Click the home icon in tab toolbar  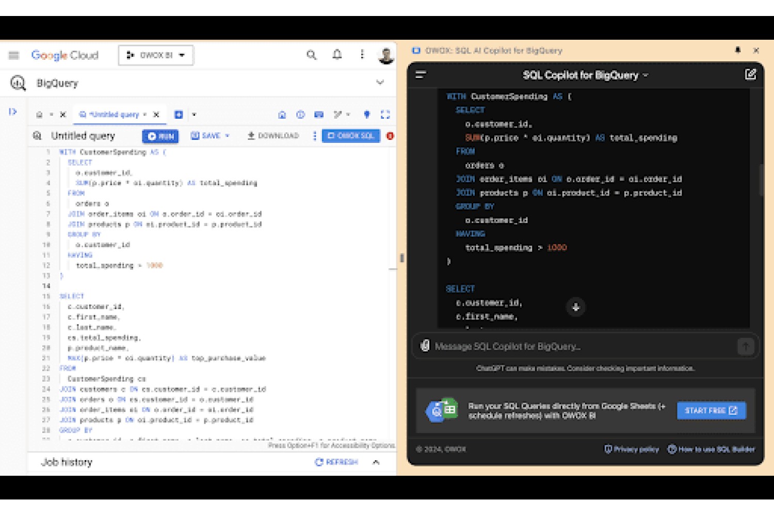[x=282, y=115]
